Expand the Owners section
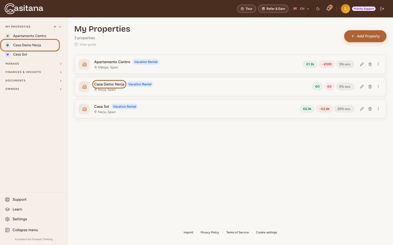This screenshot has width=393, height=245. coord(33,89)
